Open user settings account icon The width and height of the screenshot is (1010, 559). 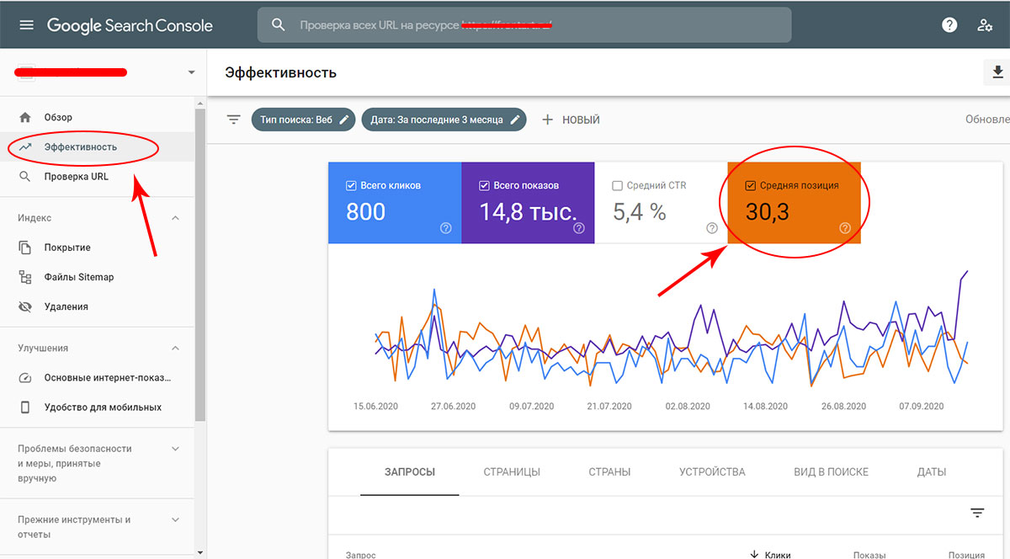pyautogui.click(x=985, y=25)
